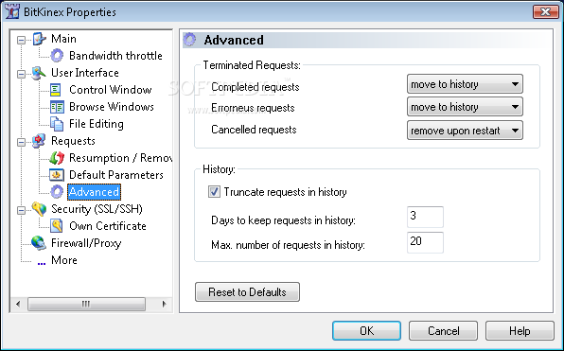Select the More tree item
The width and height of the screenshot is (564, 351).
pyautogui.click(x=64, y=260)
